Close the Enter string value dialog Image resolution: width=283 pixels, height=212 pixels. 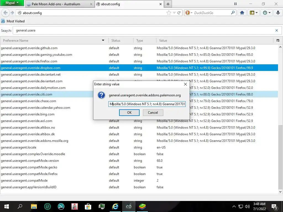(x=185, y=84)
